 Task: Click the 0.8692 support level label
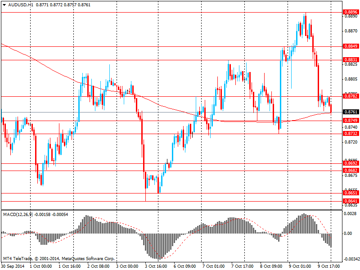(350, 164)
